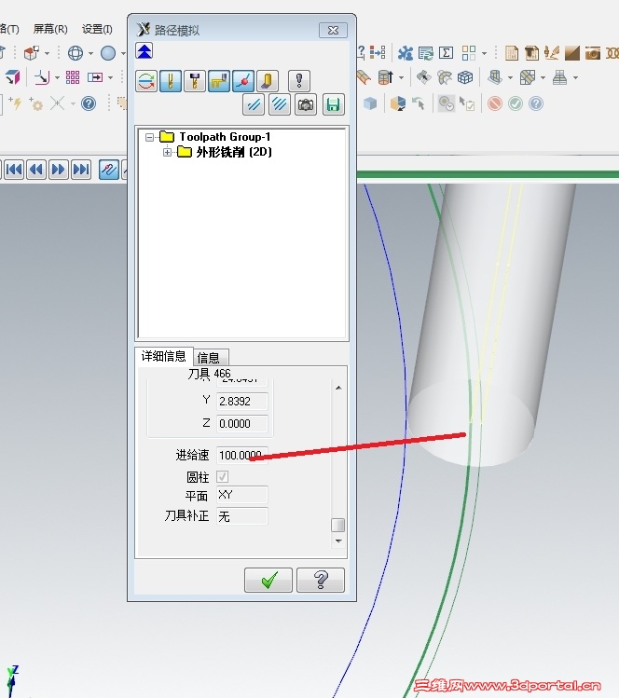Click the orange-blue hexagon cube icon
Image resolution: width=619 pixels, height=698 pixels.
pyautogui.click(x=398, y=104)
